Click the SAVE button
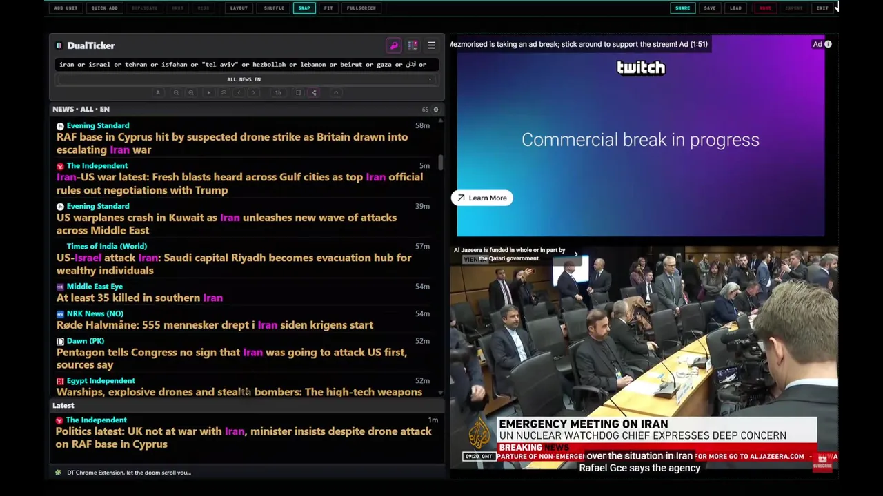This screenshot has height=496, width=883. point(710,8)
